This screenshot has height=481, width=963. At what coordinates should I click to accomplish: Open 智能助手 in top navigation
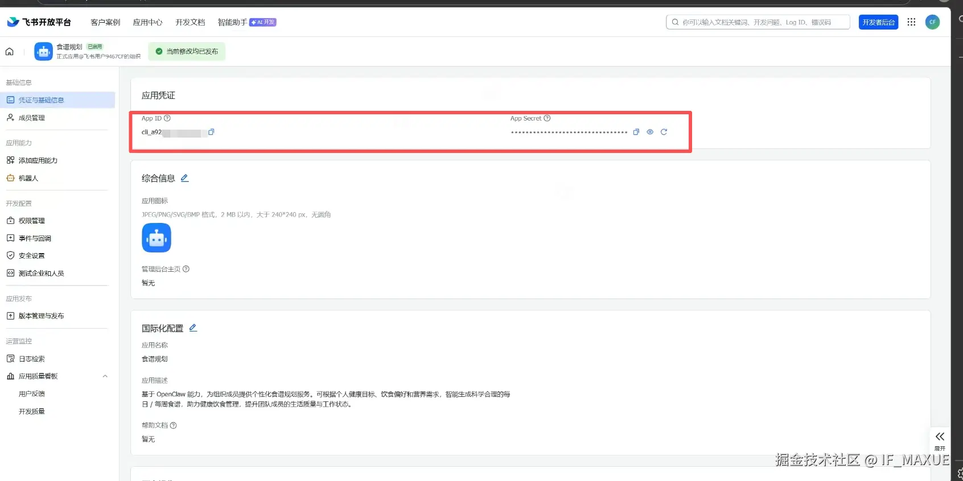(232, 22)
